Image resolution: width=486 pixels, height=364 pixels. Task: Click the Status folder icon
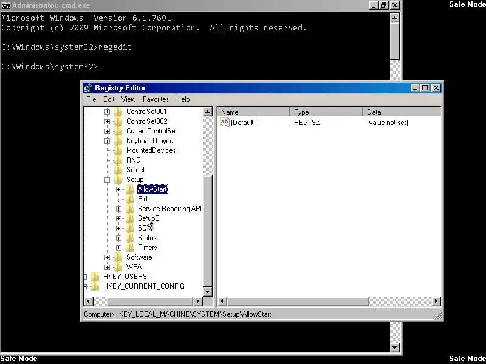130,238
